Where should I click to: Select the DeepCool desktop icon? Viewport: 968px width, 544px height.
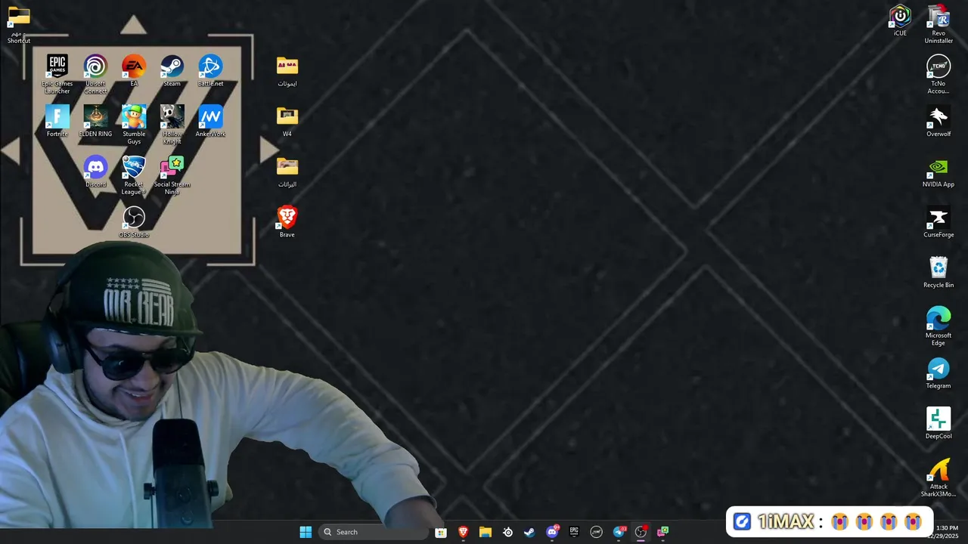pyautogui.click(x=939, y=423)
